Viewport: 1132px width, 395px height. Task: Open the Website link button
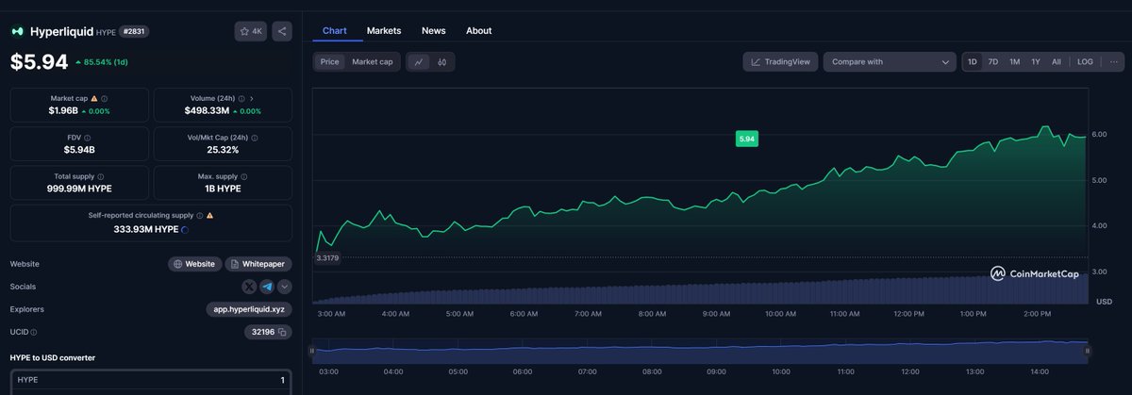click(x=195, y=264)
